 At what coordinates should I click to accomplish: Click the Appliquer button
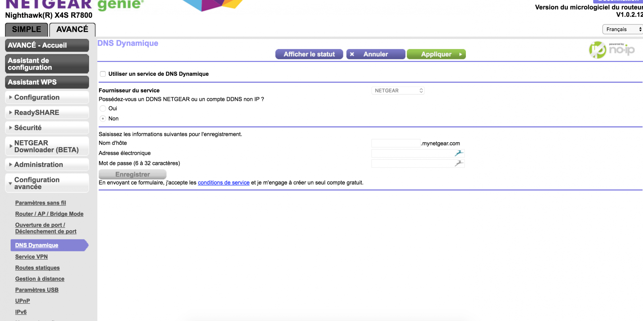(436, 54)
